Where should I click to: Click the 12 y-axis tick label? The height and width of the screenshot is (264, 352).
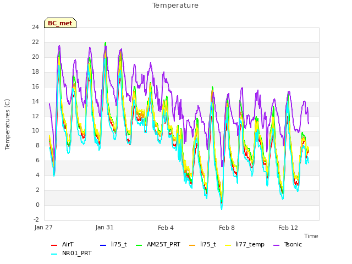(x=35, y=116)
